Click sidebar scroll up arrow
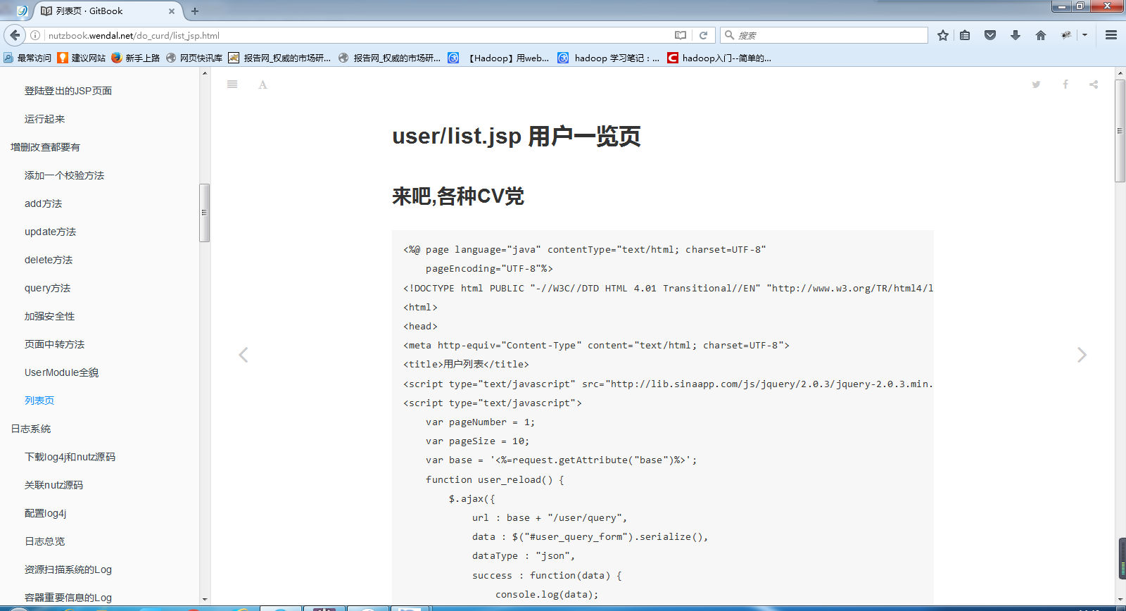The height and width of the screenshot is (611, 1126). [x=204, y=73]
